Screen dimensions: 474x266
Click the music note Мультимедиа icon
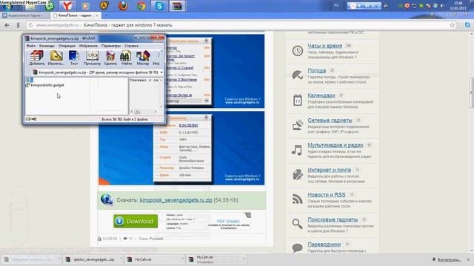coord(297,150)
